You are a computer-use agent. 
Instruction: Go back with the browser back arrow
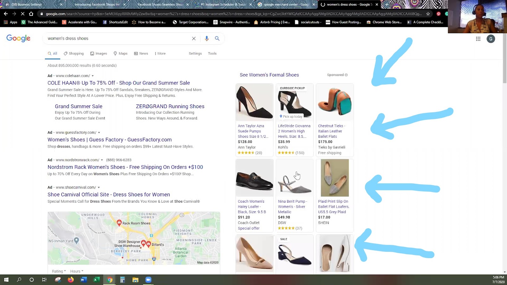point(6,14)
